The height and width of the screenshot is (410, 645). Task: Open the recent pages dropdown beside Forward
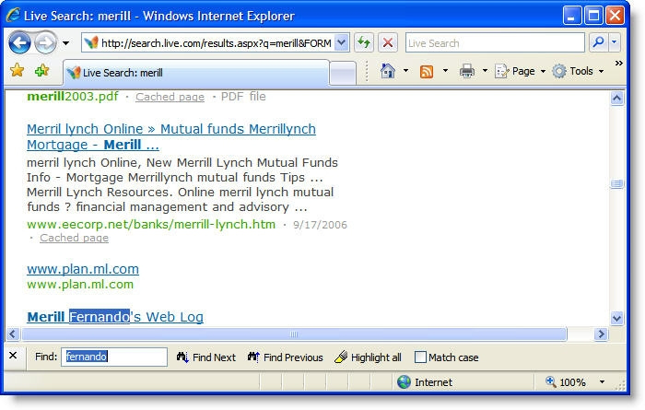point(65,42)
